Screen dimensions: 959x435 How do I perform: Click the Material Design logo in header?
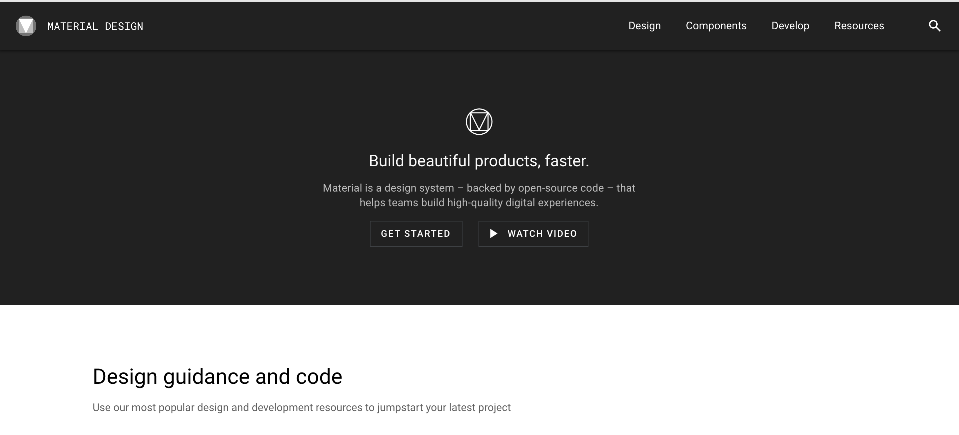(x=26, y=26)
